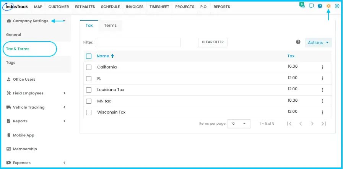
Task: Open the REPORTS menu in top bar
Action: [x=222, y=7]
